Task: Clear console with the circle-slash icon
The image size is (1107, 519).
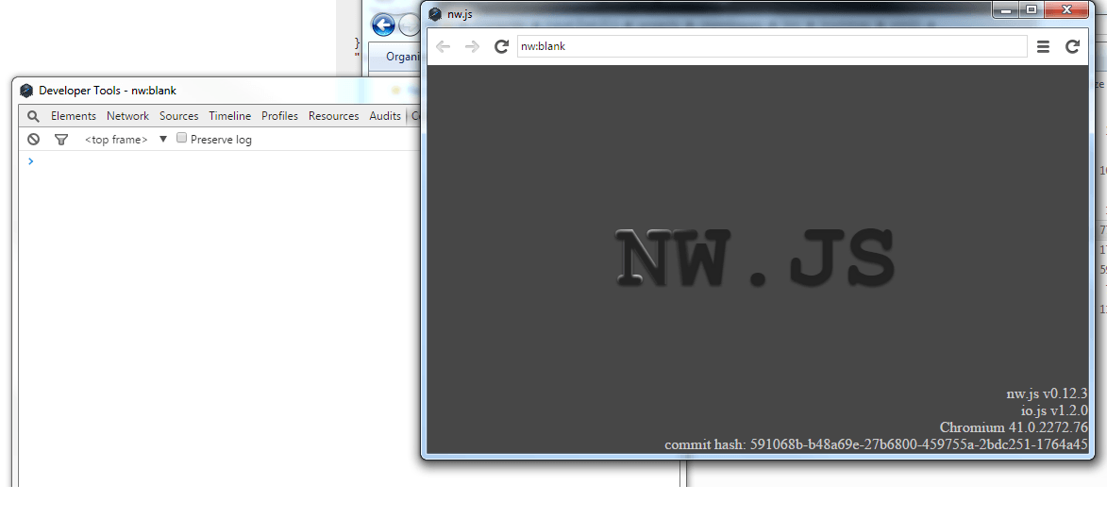Action: (33, 139)
